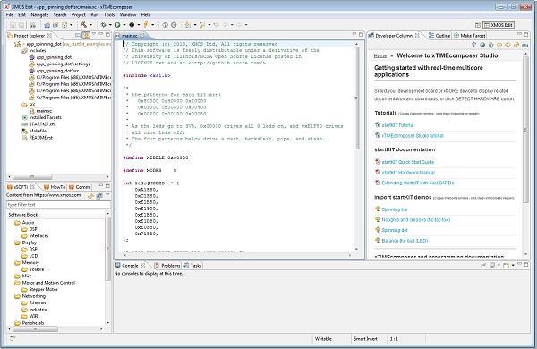Click the Flash lightning bolt icon
The width and height of the screenshot is (537, 349).
[146, 25]
